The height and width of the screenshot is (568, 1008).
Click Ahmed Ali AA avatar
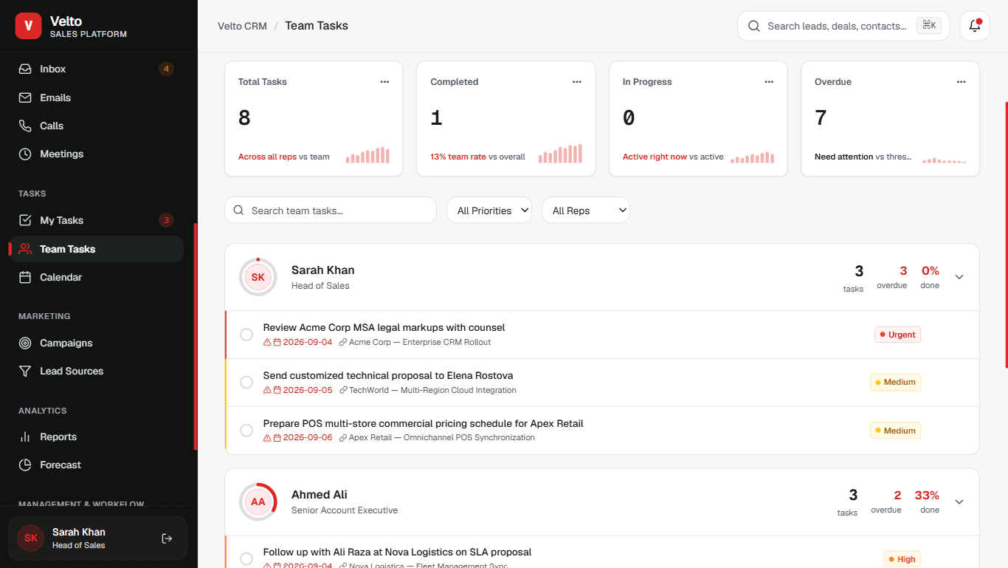click(258, 502)
